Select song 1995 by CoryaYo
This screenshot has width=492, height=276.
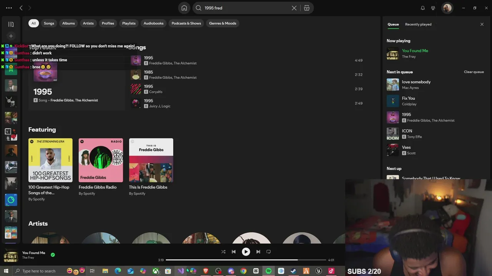point(247,89)
